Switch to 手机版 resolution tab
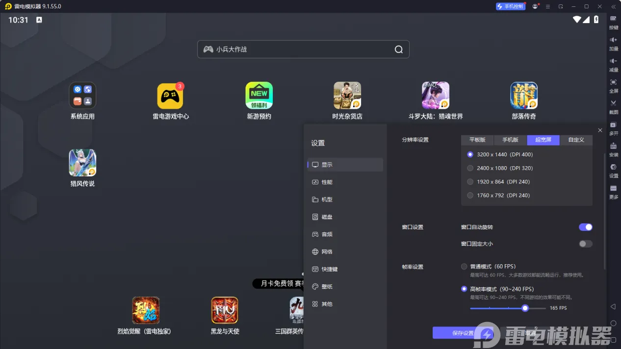Image resolution: width=621 pixels, height=349 pixels. [x=510, y=140]
